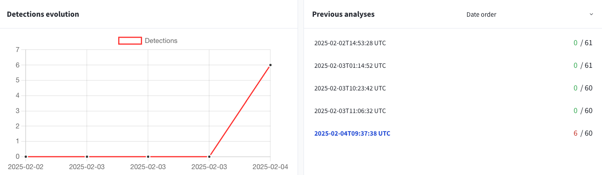
Task: Click the third data point on the chart
Action: tap(148, 156)
